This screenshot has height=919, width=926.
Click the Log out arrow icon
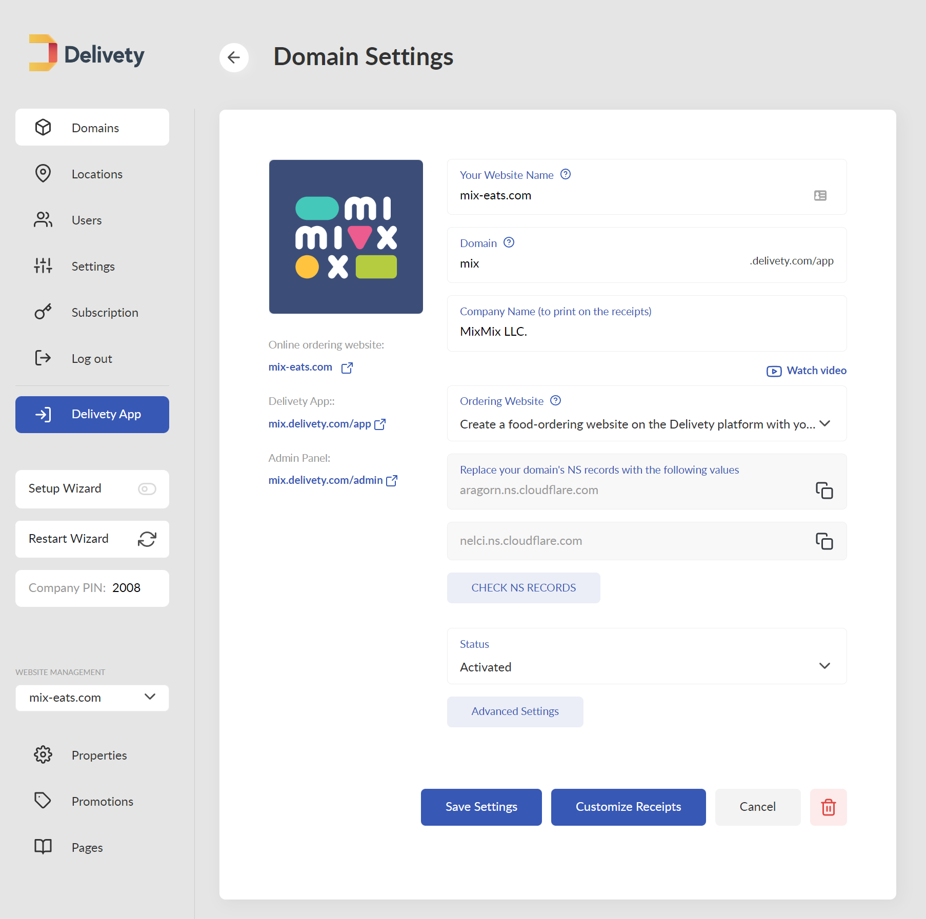coord(43,358)
